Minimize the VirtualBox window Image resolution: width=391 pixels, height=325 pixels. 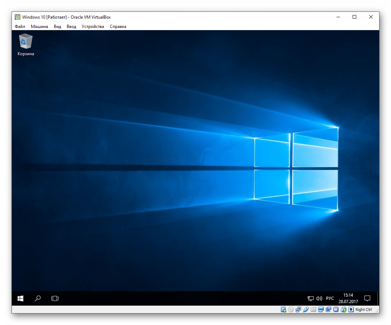click(x=338, y=17)
